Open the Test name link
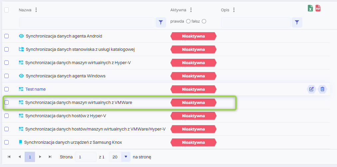This screenshot has height=167, width=337. tap(35, 89)
